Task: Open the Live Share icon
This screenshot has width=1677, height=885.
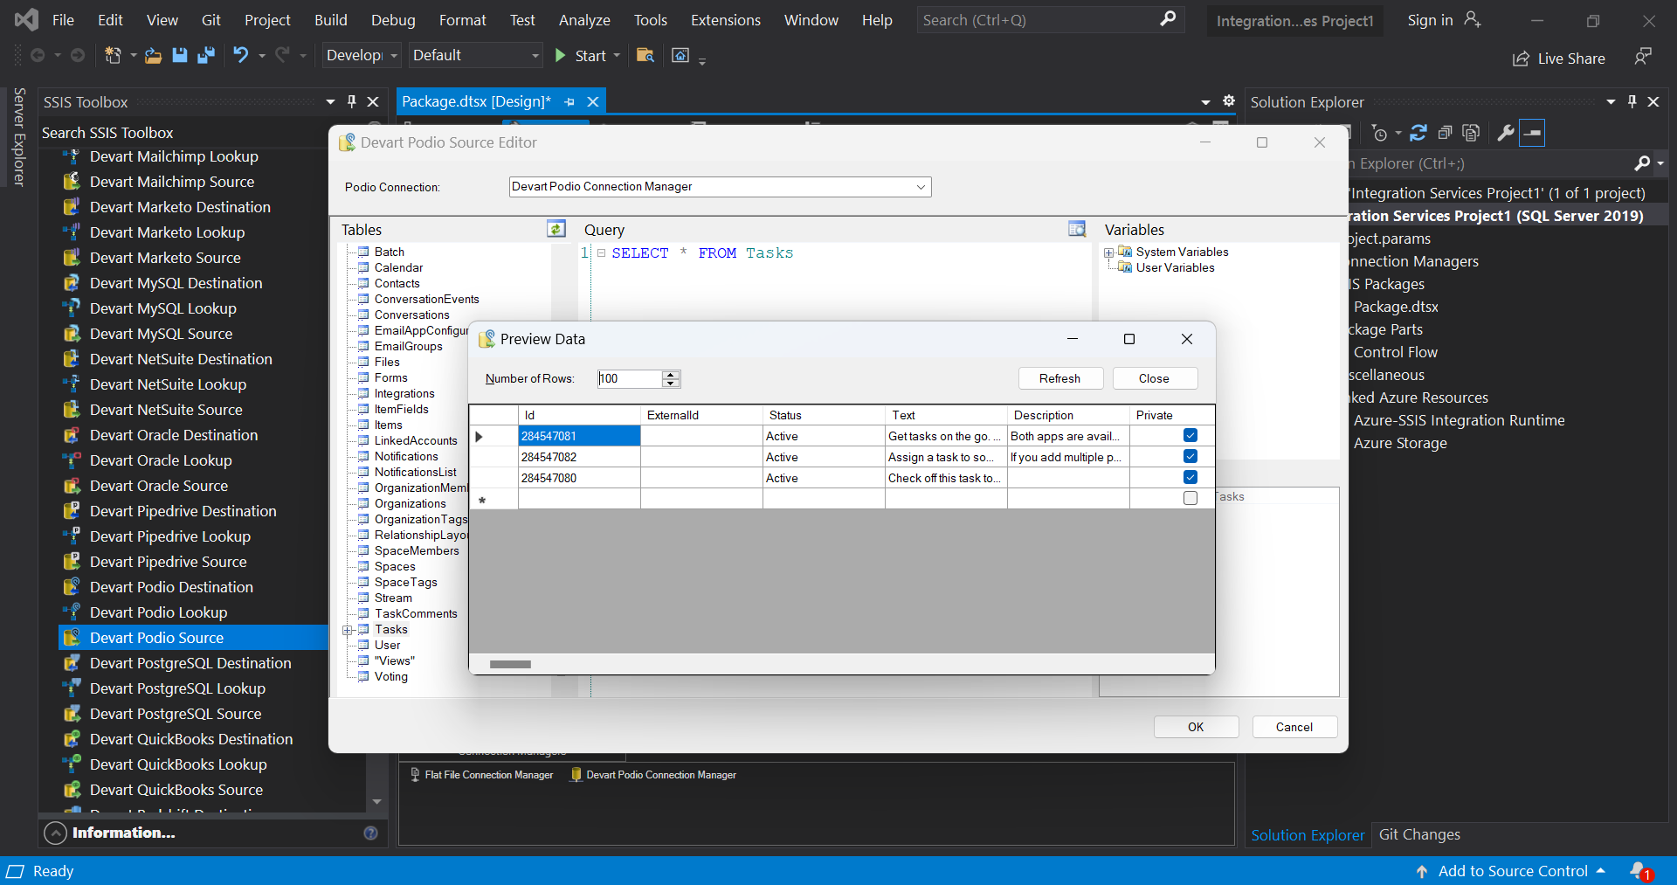Action: pos(1521,59)
